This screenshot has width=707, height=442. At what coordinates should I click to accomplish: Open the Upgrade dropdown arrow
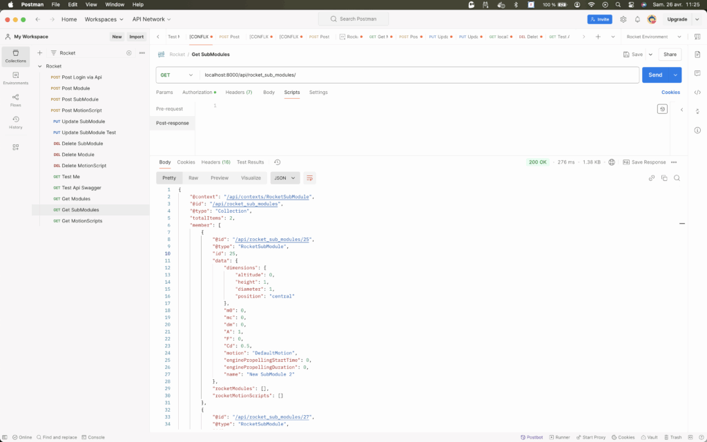[697, 19]
